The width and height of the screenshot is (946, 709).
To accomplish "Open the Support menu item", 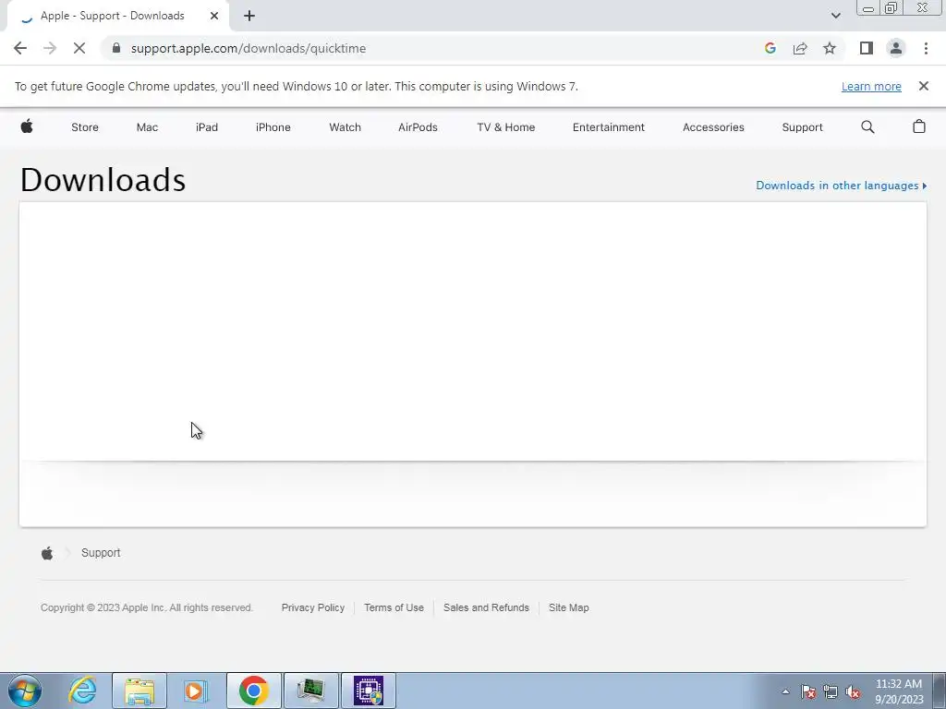I will coord(802,127).
